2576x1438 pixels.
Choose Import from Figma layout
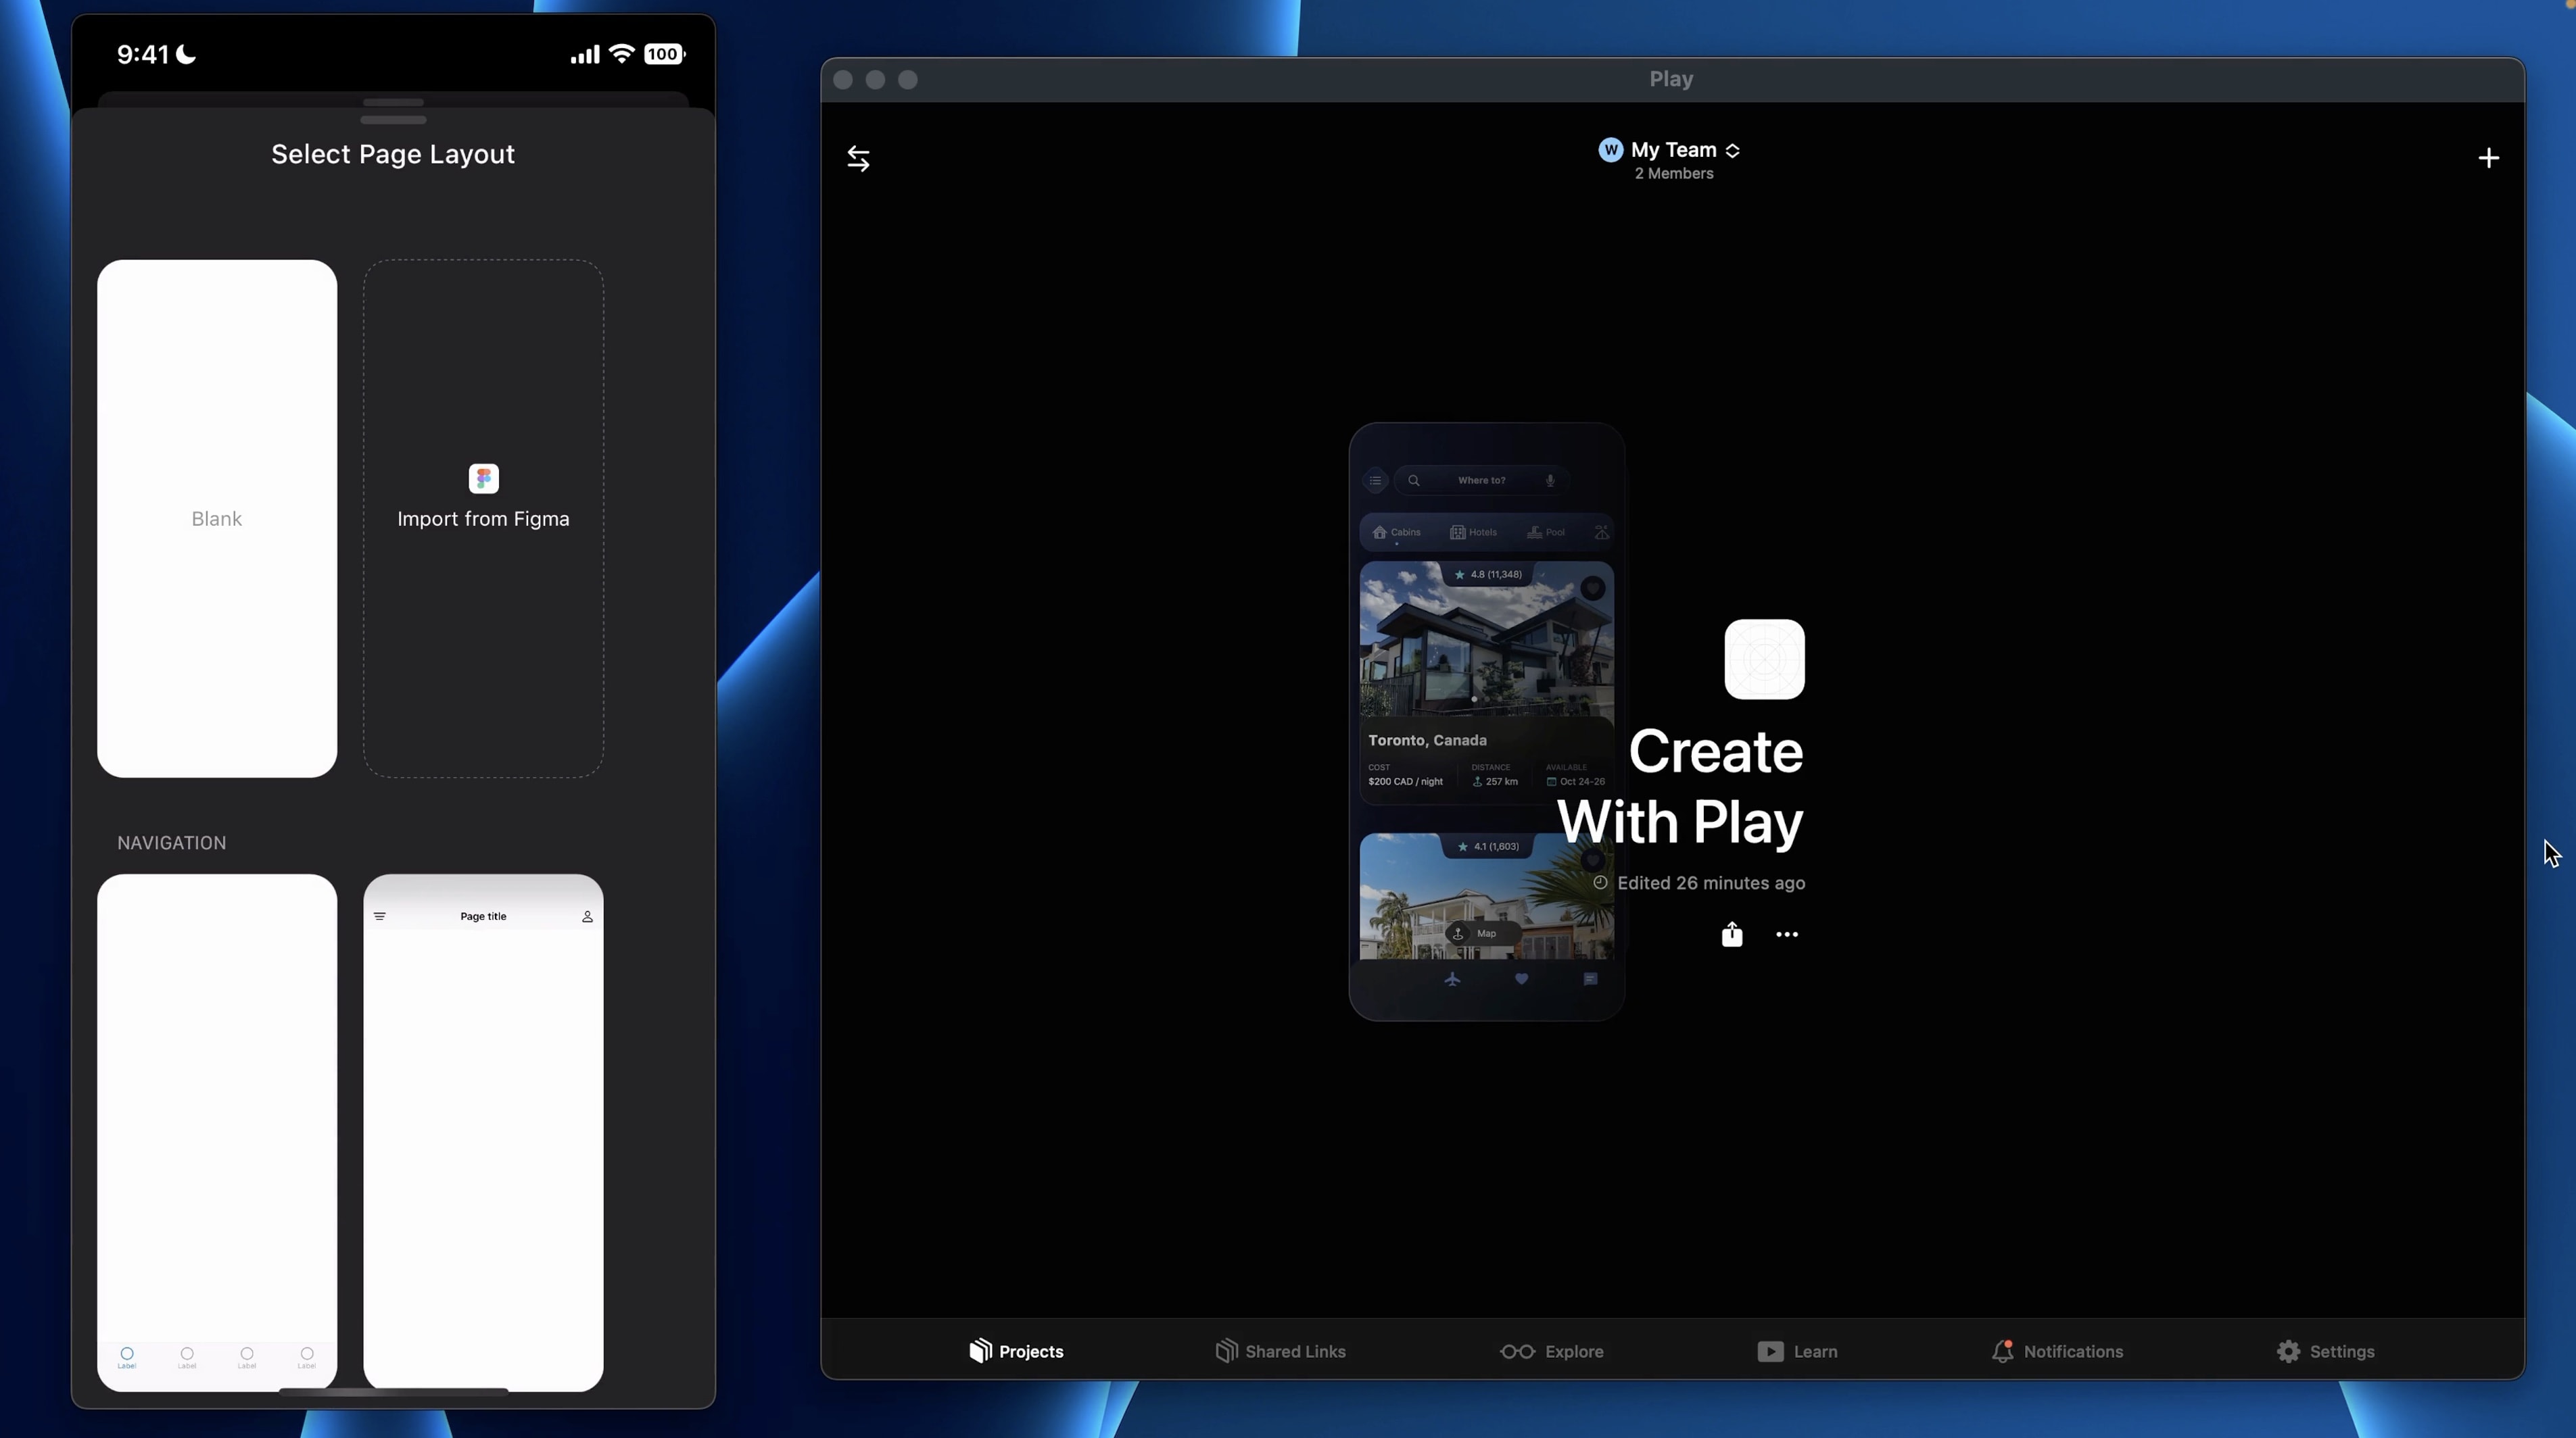point(483,518)
